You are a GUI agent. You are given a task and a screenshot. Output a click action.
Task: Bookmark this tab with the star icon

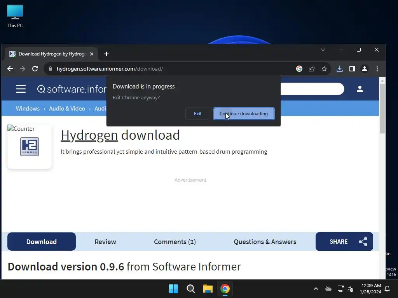click(324, 69)
